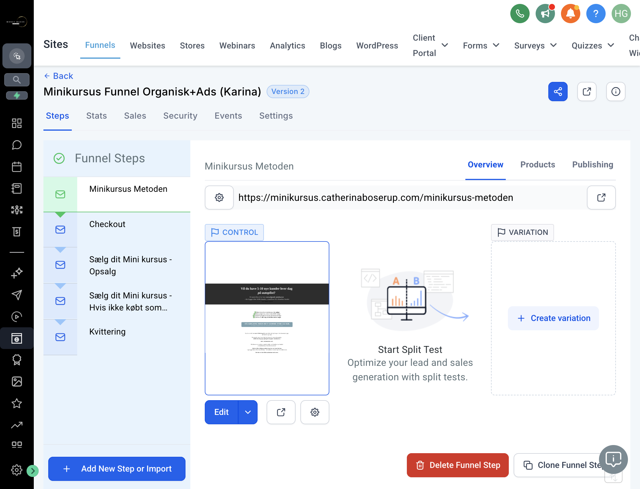Click the lightning bolt quick actions icon
The width and height of the screenshot is (640, 489).
coord(17,95)
